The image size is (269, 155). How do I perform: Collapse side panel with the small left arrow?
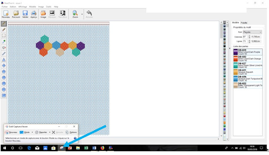point(230,48)
